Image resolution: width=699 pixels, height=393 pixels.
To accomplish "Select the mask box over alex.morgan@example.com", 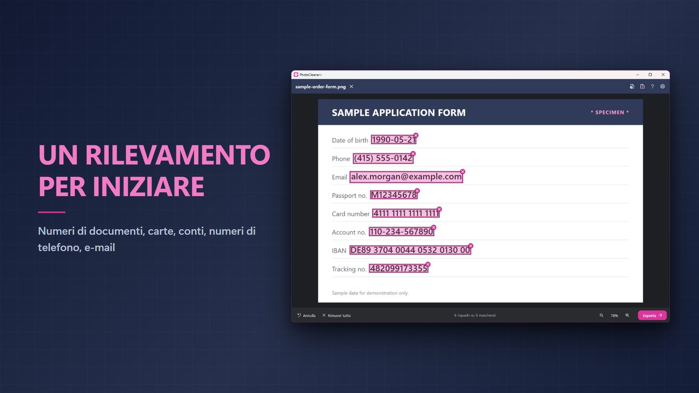I will pos(406,176).
